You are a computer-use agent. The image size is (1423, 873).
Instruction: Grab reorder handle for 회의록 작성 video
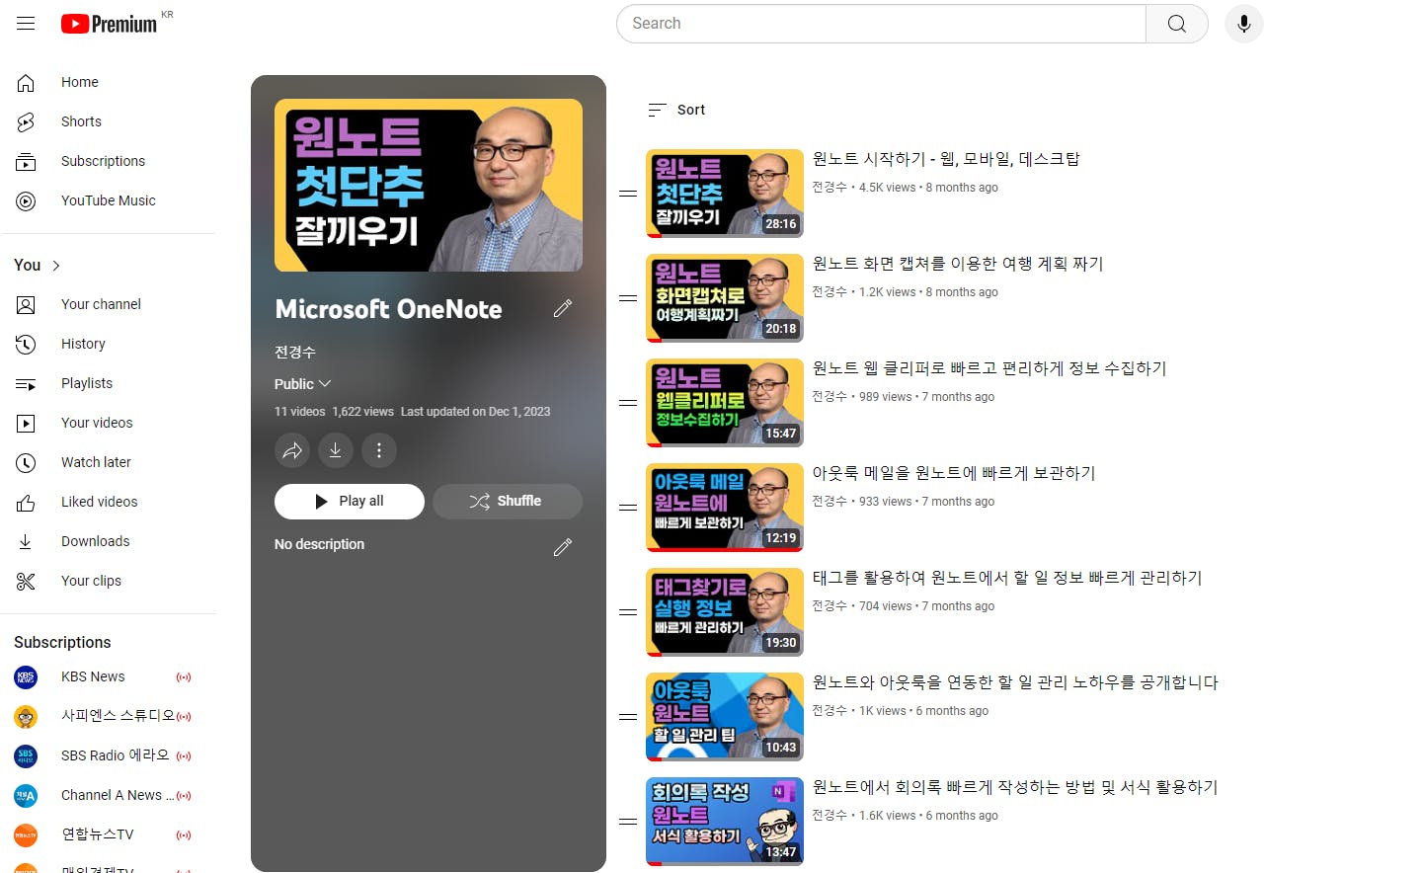[x=628, y=822]
